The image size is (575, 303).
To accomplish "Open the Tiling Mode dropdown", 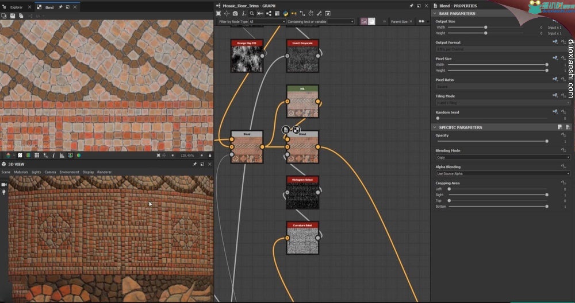I will coord(503,103).
